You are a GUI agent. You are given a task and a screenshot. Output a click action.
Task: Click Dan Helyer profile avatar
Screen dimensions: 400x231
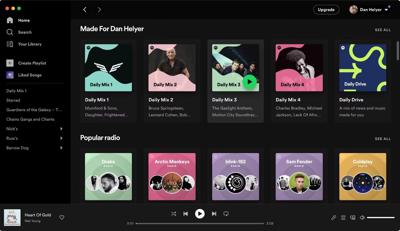[353, 10]
